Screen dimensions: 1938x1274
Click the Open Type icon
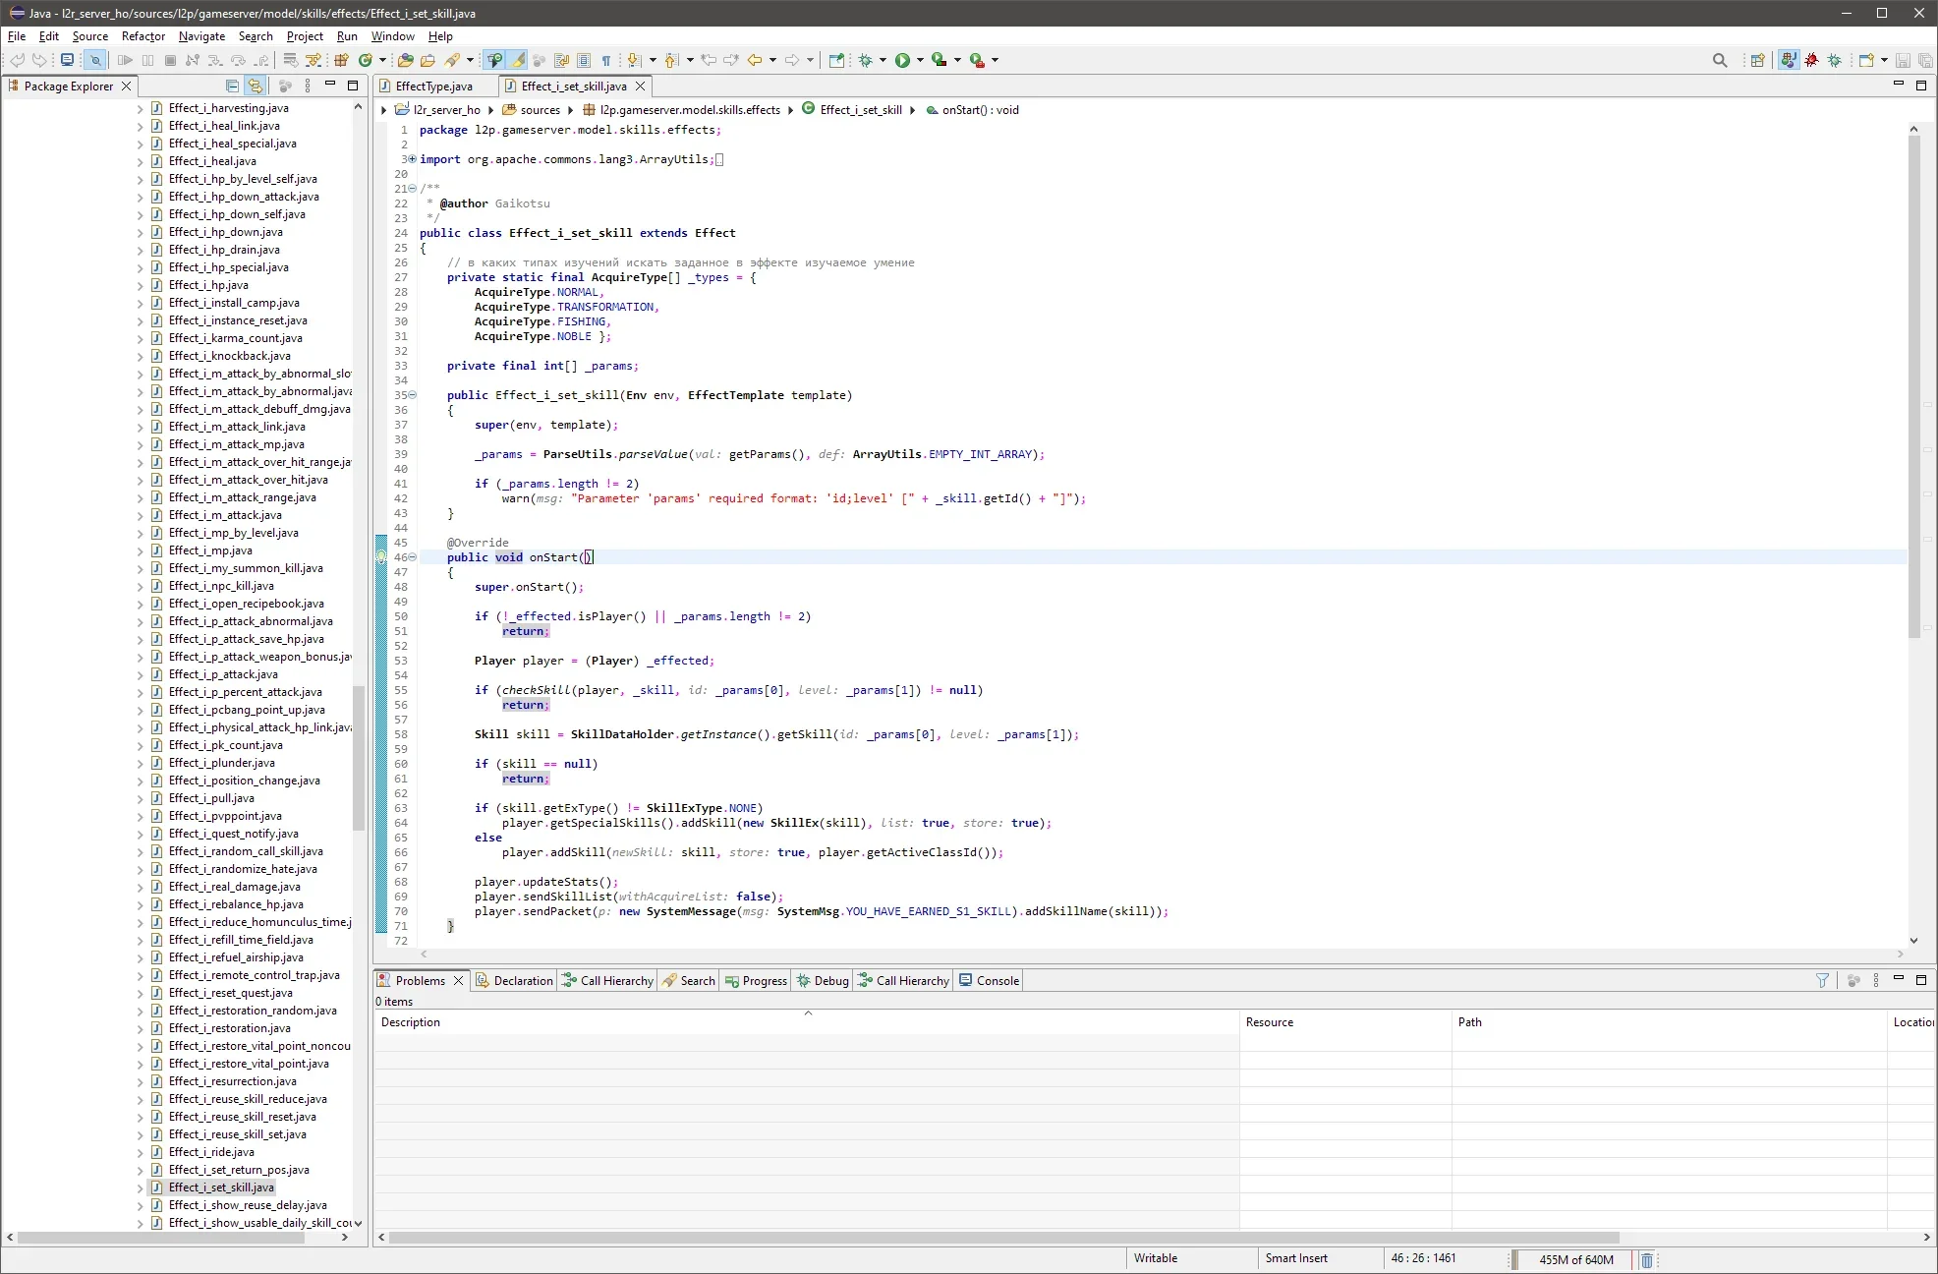pyautogui.click(x=405, y=60)
